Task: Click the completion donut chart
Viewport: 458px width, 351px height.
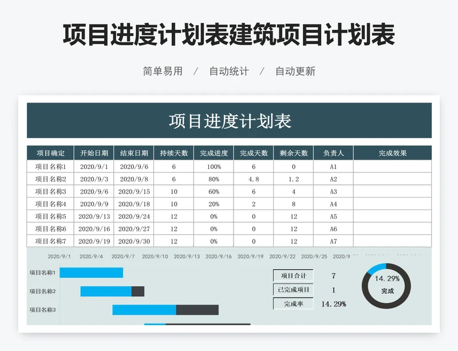Action: point(386,286)
